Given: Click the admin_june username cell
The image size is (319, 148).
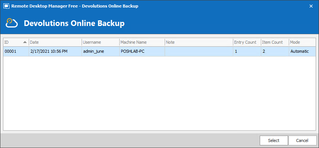Looking at the screenshot, I should click(x=101, y=51).
